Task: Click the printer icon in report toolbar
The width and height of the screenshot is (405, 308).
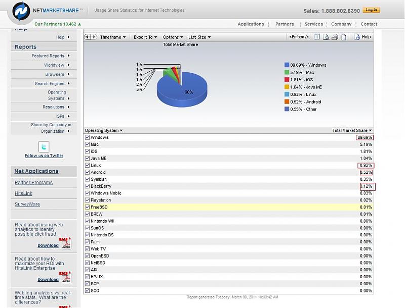Action: click(335, 37)
